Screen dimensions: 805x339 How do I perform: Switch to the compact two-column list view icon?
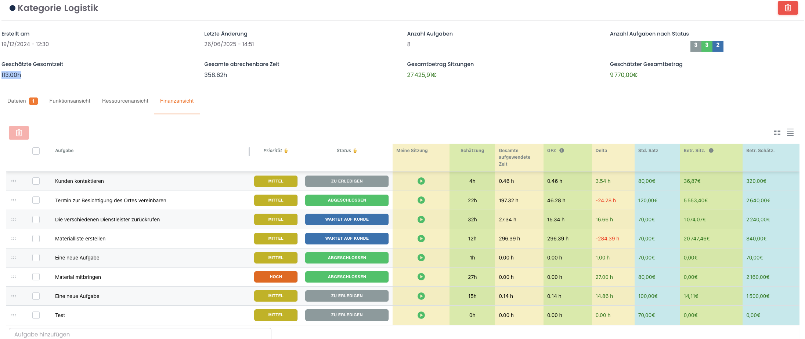click(x=777, y=132)
